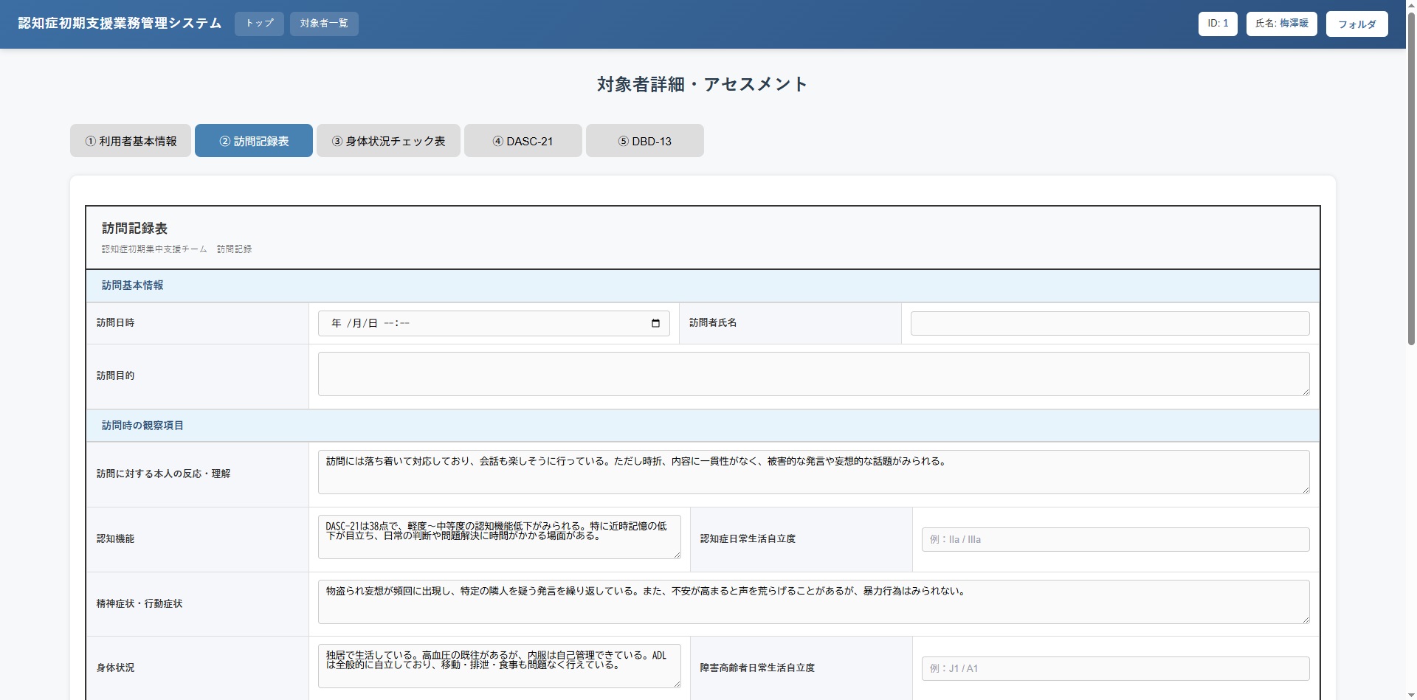Click into the 訪問目的 text area

[812, 374]
